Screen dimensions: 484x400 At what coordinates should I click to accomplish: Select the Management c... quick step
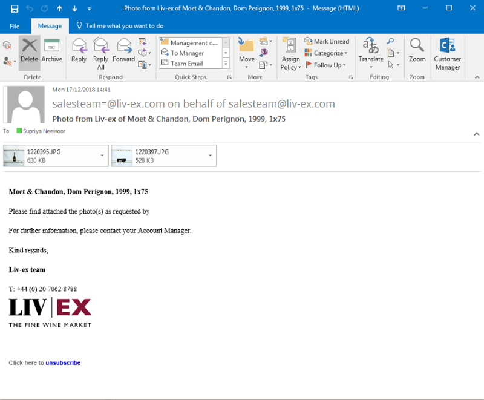click(190, 42)
